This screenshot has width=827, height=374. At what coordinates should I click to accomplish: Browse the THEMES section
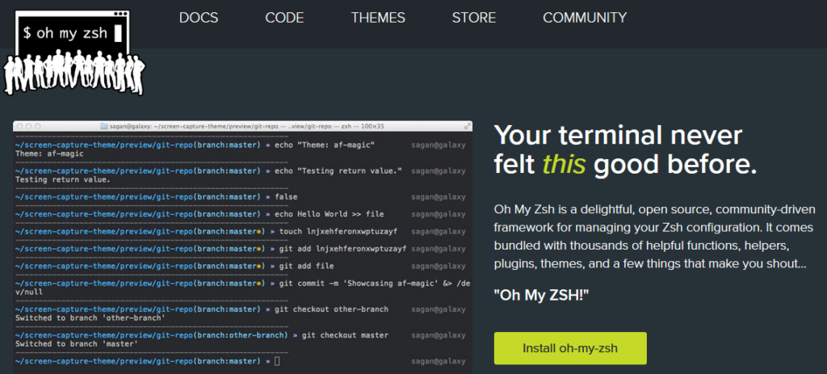click(x=379, y=18)
